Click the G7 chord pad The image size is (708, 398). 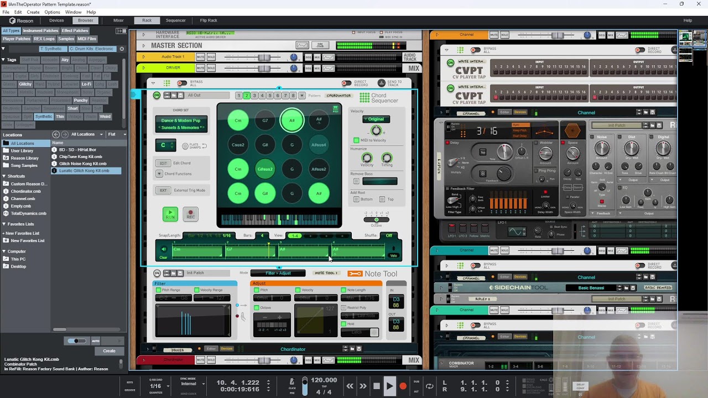point(265,121)
